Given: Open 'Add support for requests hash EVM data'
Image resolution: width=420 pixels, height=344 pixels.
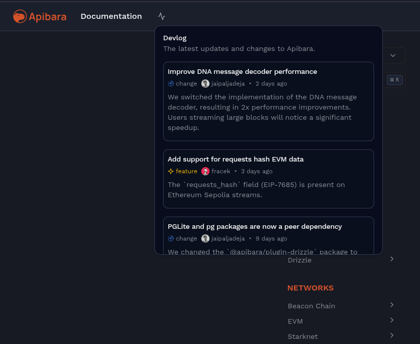Looking at the screenshot, I should tap(235, 159).
